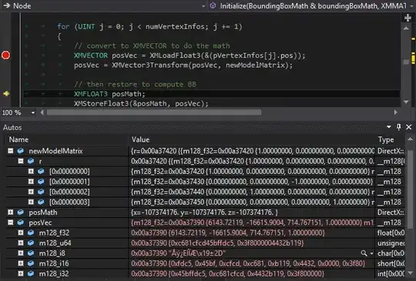Collapse the posVec variable
Screen dimensions: 416x281
(10, 222)
